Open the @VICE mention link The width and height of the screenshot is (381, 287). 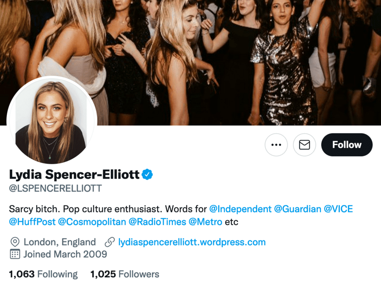338,209
